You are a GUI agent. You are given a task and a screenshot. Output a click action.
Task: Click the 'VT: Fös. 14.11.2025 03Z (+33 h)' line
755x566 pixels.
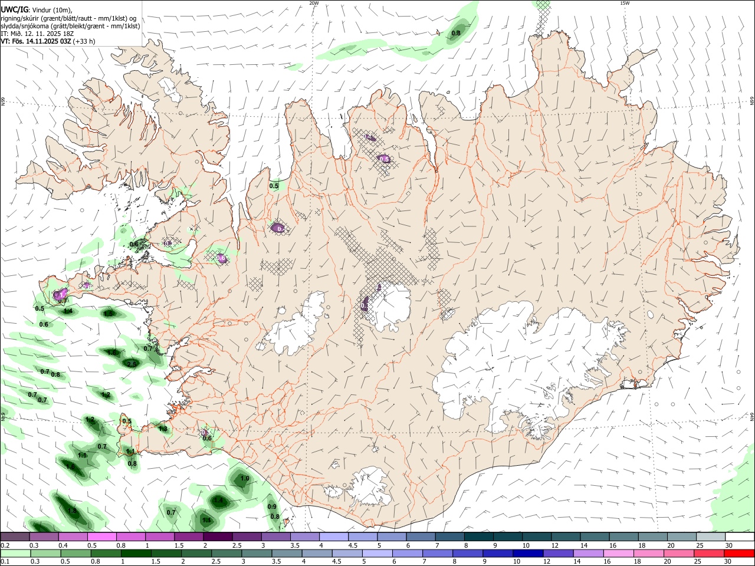tap(48, 41)
